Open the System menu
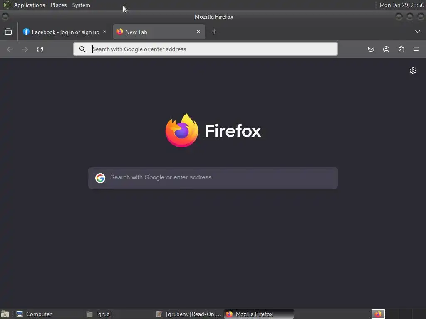The height and width of the screenshot is (319, 426). 81,5
